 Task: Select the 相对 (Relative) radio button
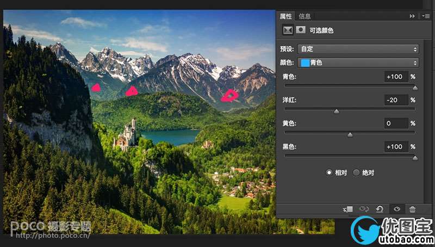[x=328, y=172]
